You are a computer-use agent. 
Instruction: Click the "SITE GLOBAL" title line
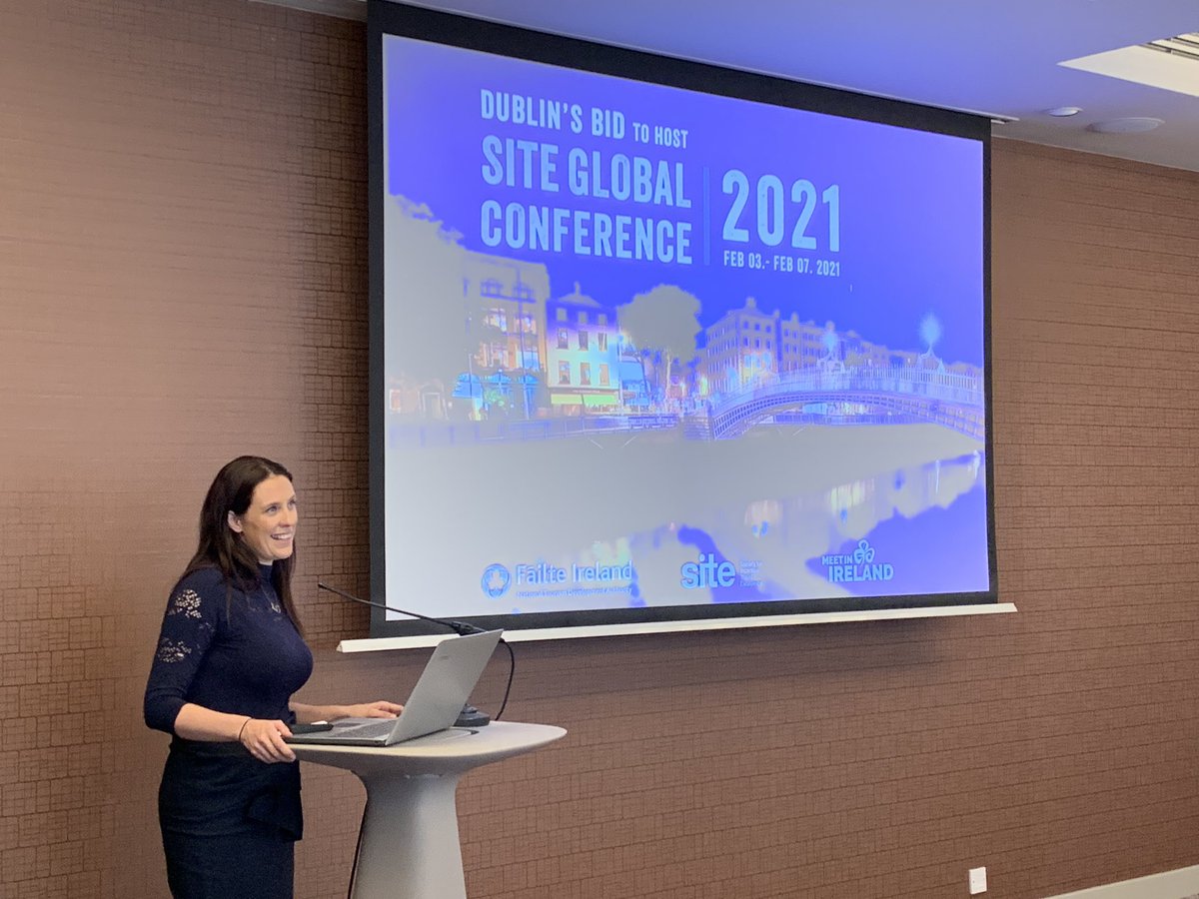click(587, 171)
